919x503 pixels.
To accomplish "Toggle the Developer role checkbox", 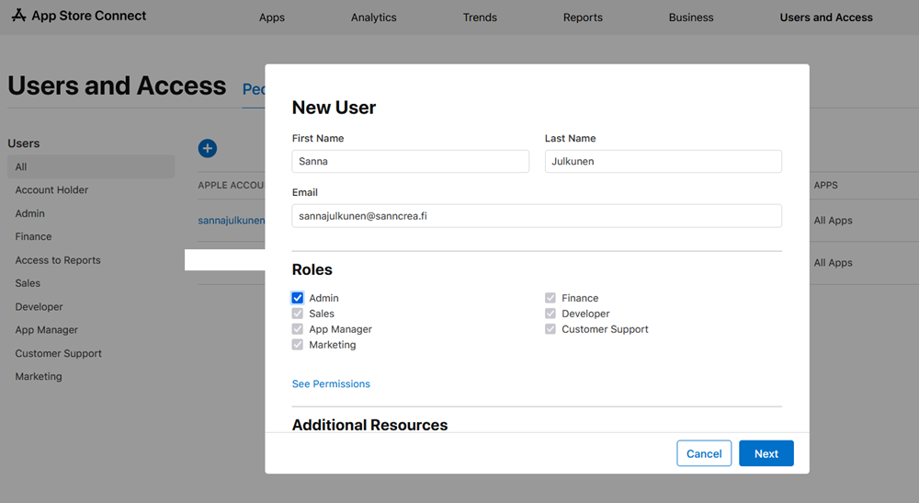I will 550,314.
